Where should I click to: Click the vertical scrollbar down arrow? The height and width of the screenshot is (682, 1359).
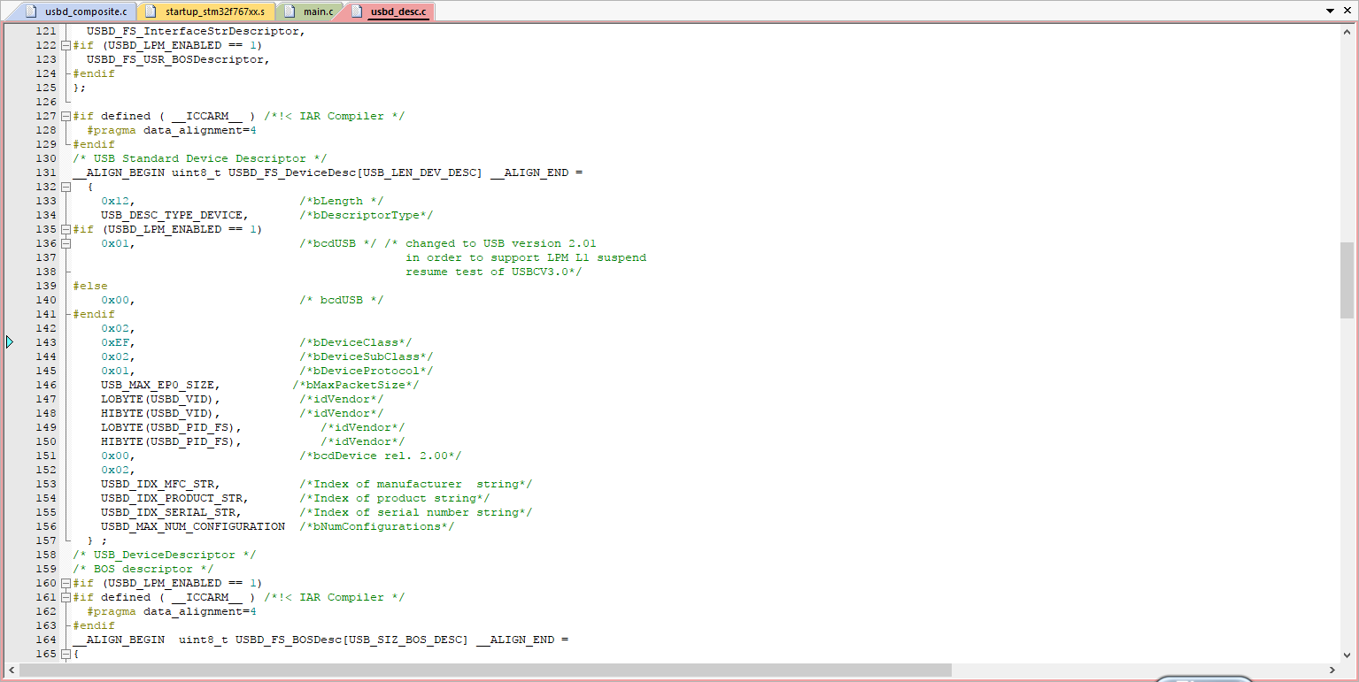(x=1347, y=655)
